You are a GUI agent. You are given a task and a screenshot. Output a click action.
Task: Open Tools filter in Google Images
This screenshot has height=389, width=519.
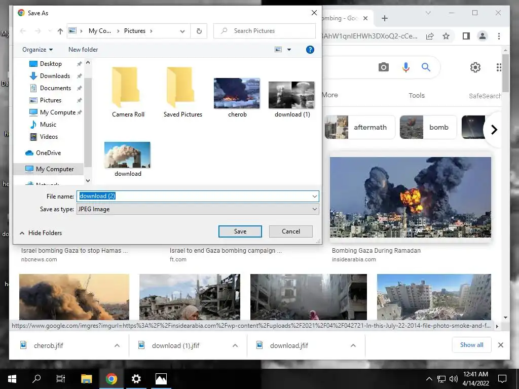coord(417,96)
